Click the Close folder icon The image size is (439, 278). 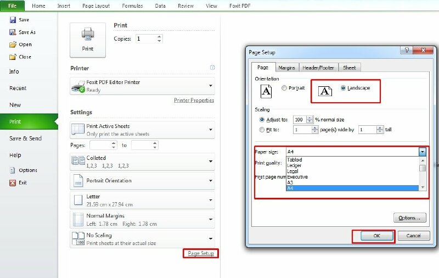13,57
